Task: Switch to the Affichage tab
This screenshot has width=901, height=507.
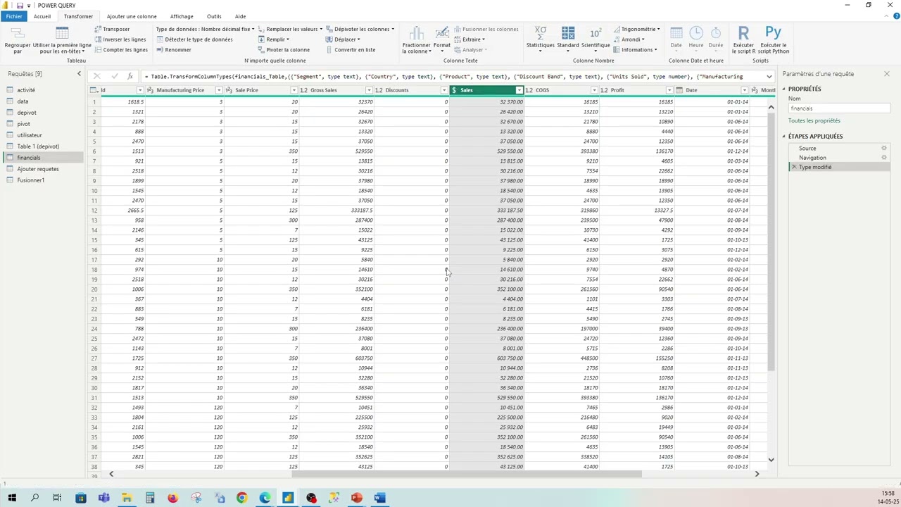Action: click(182, 16)
